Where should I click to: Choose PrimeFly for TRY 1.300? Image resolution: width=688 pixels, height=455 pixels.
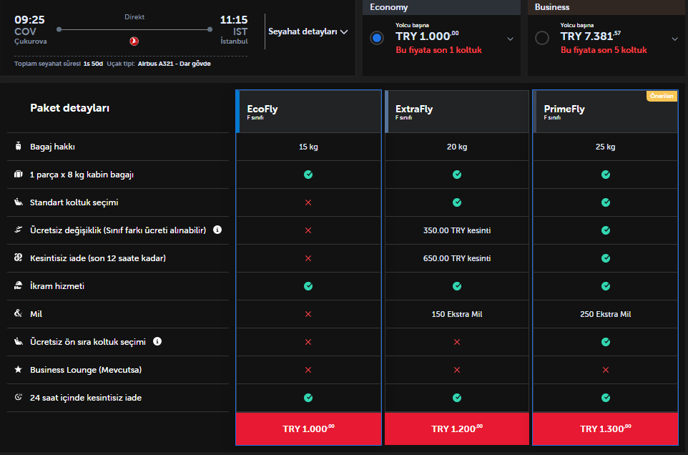coord(606,429)
